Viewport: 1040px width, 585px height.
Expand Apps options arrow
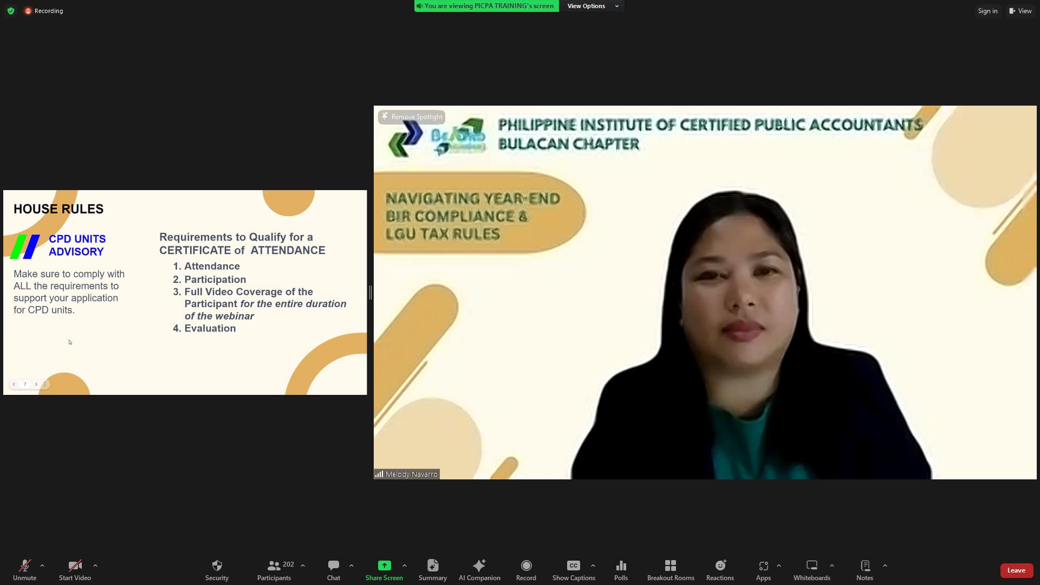tap(779, 565)
